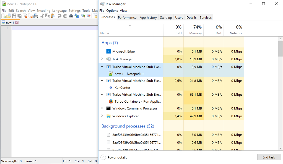This screenshot has width=283, height=164.
Task: Click the Cut scissors icon
Action: click(42, 16)
